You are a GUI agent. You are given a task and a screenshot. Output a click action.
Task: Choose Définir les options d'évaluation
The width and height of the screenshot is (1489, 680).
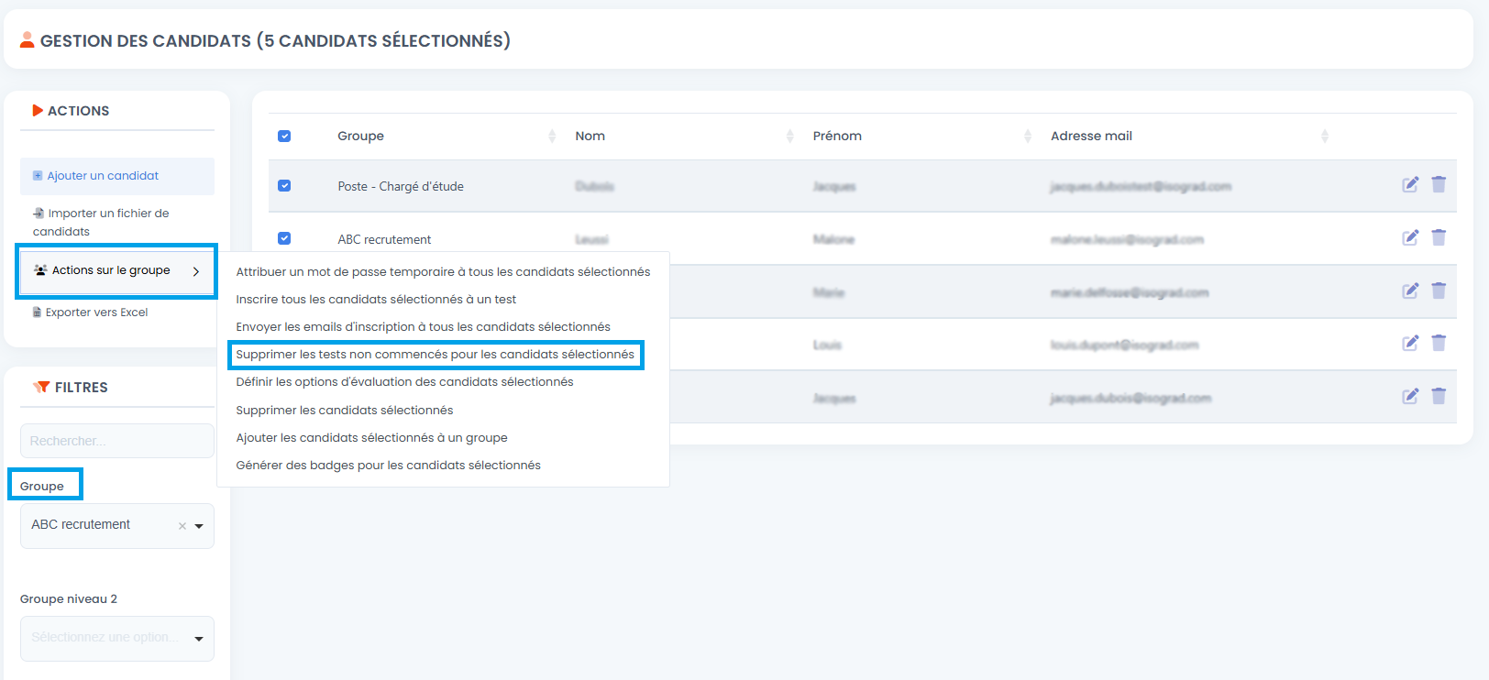click(404, 381)
